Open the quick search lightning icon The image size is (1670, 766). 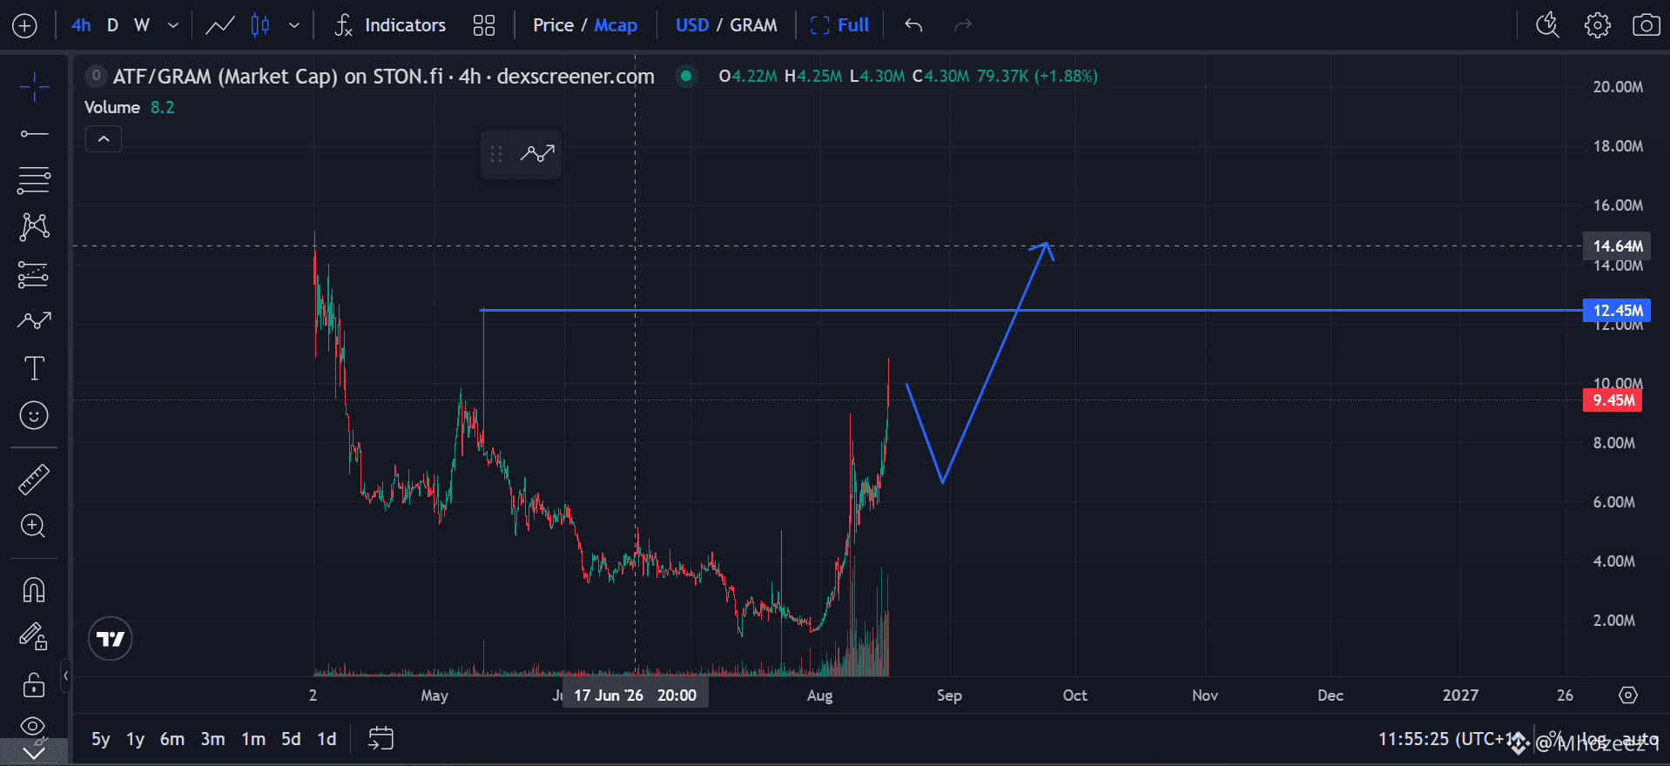(1547, 25)
